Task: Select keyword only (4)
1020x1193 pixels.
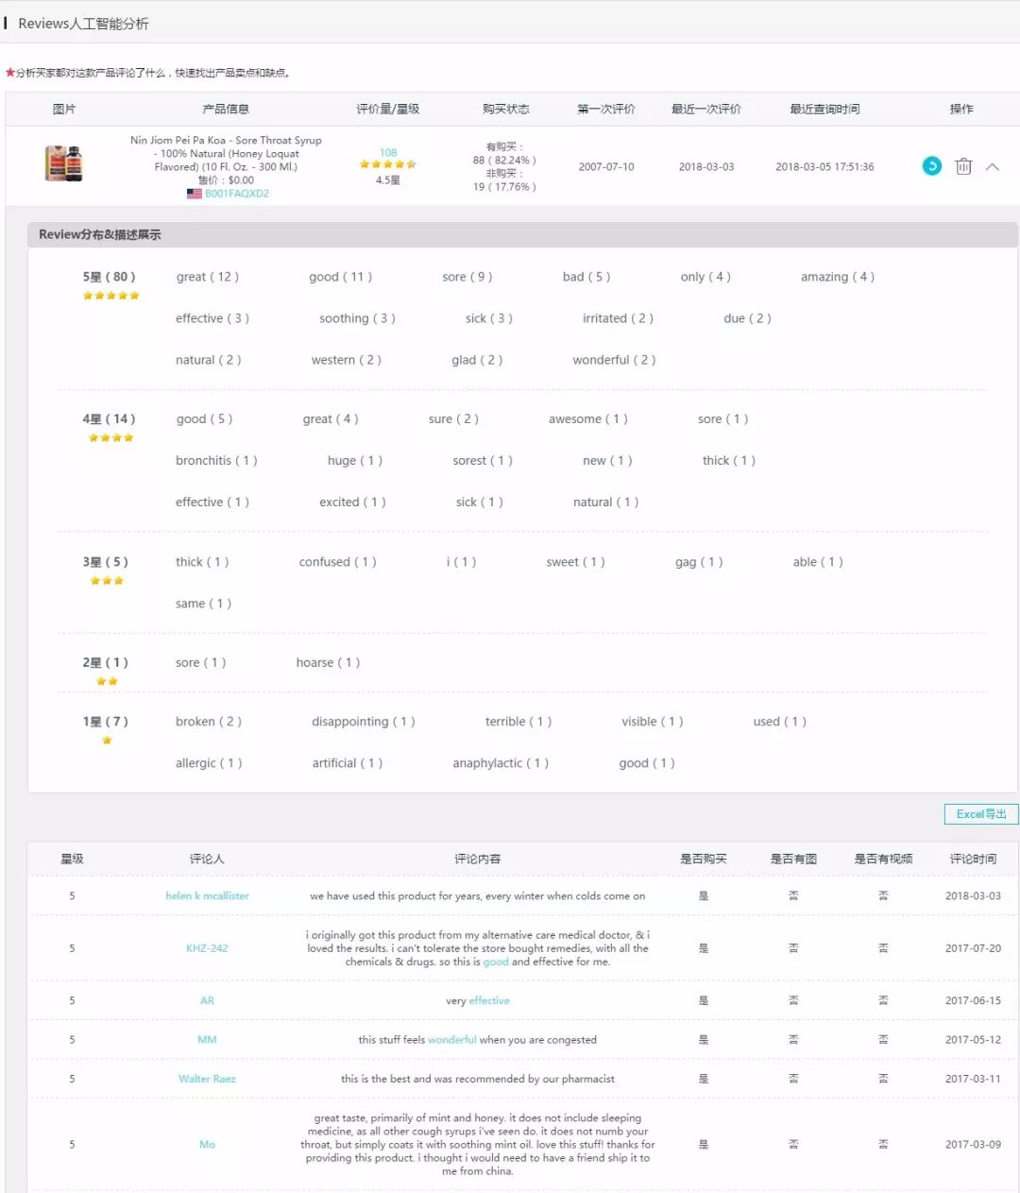Action: click(x=705, y=277)
